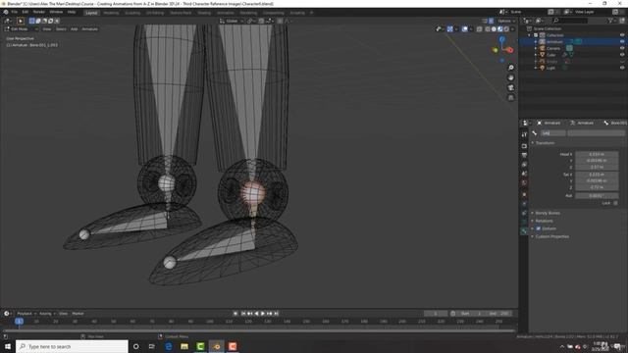
Task: Select the box select tool icon
Action: click(x=21, y=21)
